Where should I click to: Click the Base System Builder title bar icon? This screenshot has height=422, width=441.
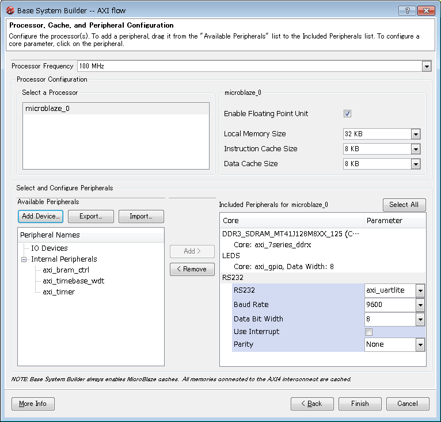pyautogui.click(x=9, y=10)
